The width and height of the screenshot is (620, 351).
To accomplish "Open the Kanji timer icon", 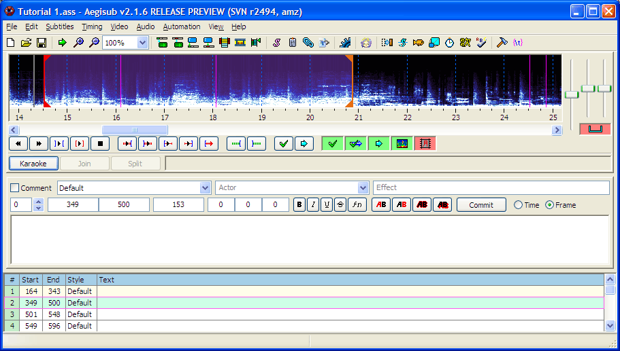I will pyautogui.click(x=466, y=43).
